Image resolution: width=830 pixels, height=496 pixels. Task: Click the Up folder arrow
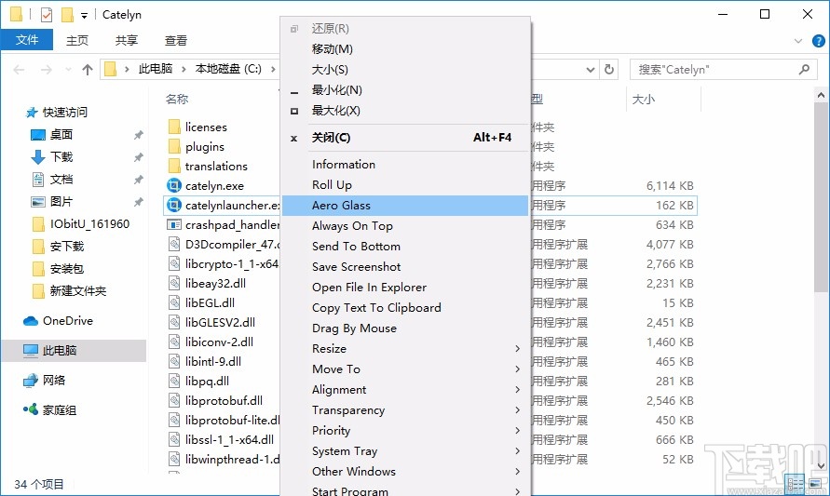(88, 69)
